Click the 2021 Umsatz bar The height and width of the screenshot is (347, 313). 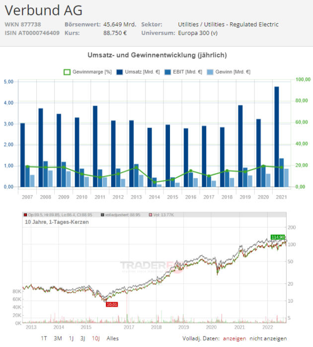tap(277, 137)
